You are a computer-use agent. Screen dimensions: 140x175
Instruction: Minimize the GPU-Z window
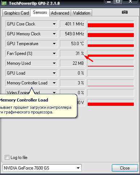tap(109, 2)
